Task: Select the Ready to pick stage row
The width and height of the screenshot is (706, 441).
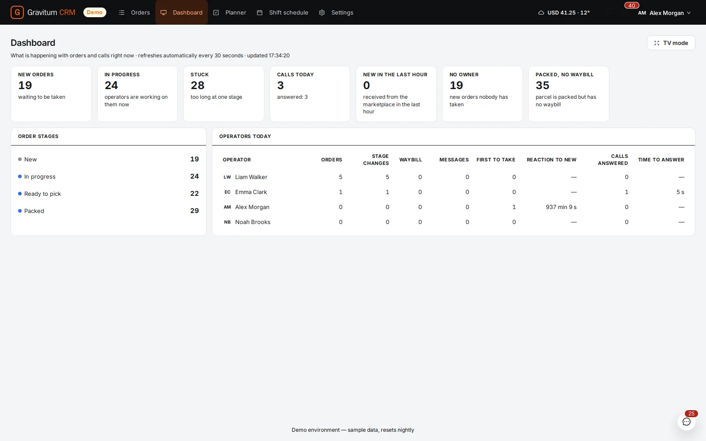Action: 109,194
